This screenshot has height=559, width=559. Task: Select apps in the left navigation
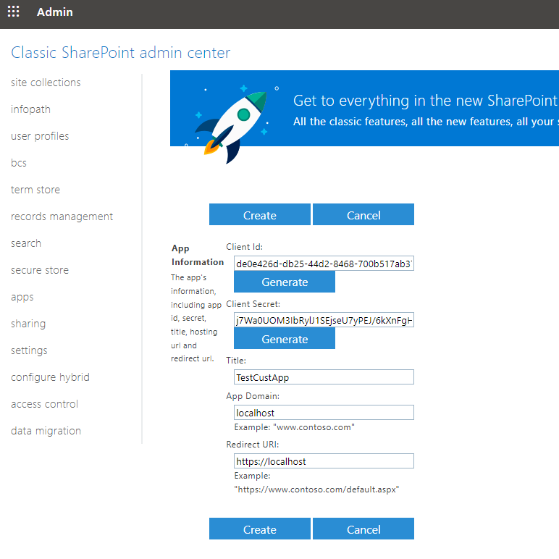click(22, 297)
